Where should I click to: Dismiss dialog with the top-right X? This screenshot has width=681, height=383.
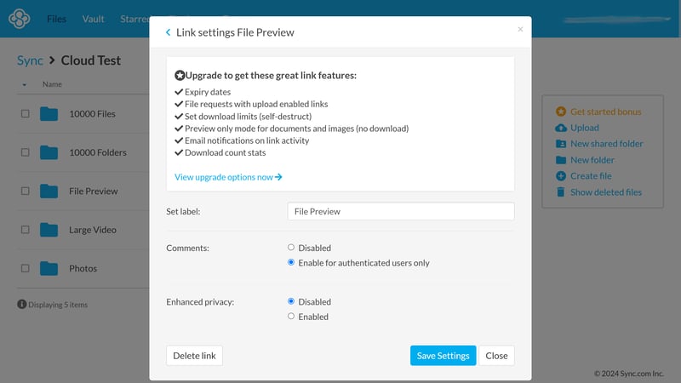(x=520, y=30)
